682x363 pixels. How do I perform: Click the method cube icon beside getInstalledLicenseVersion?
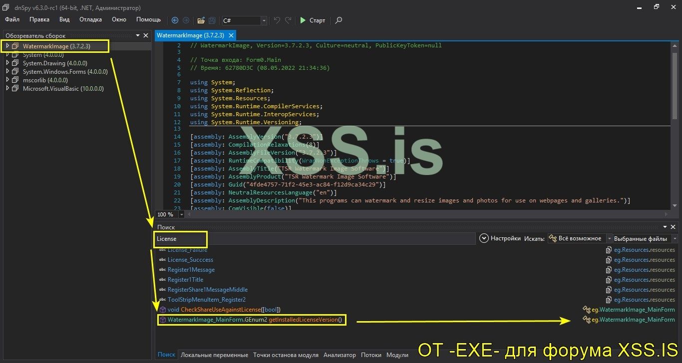(162, 320)
